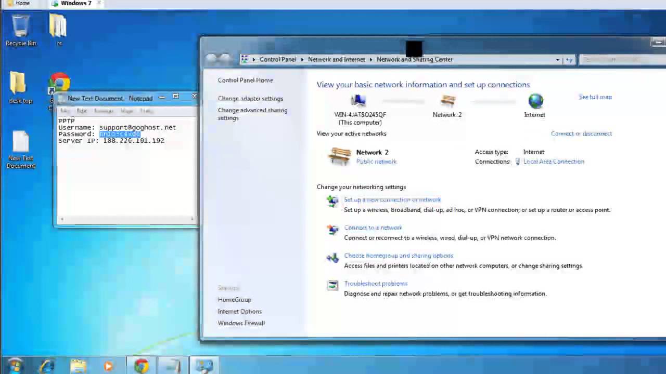
Task: Open Internet Options link
Action: pos(239,312)
